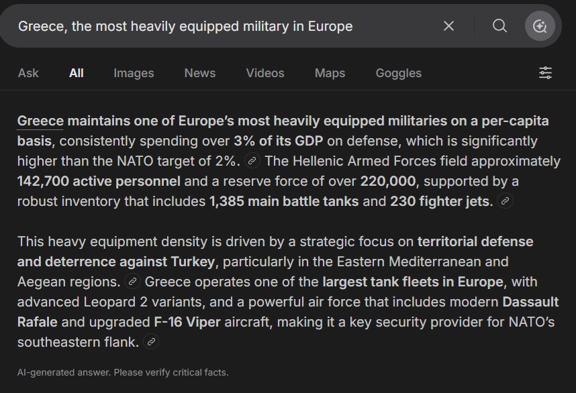Go to the Videos tab
Screen dimensions: 576x393
point(265,73)
